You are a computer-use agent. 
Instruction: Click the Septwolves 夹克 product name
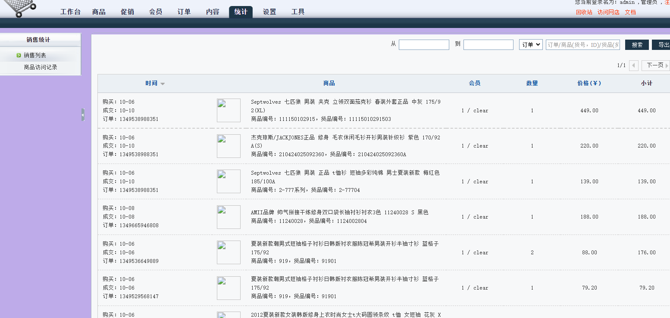(x=346, y=106)
